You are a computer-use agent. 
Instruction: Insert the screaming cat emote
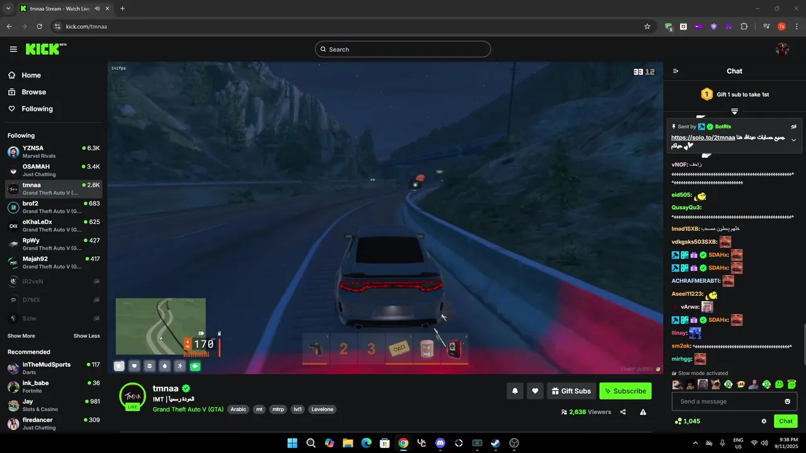pos(716,384)
